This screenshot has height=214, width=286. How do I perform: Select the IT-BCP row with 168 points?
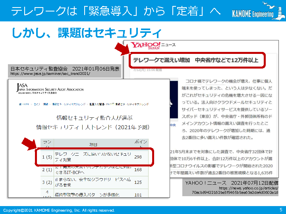pyautogui.click(x=94, y=170)
